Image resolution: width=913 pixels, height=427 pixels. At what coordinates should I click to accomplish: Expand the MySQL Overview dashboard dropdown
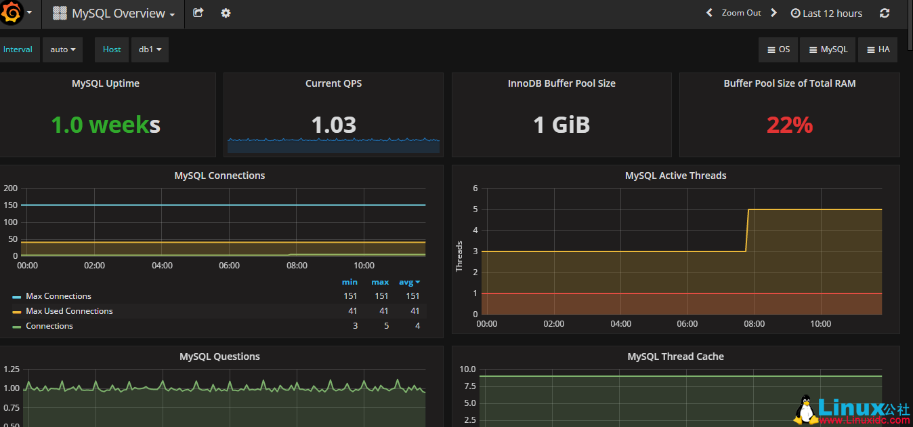pyautogui.click(x=171, y=13)
